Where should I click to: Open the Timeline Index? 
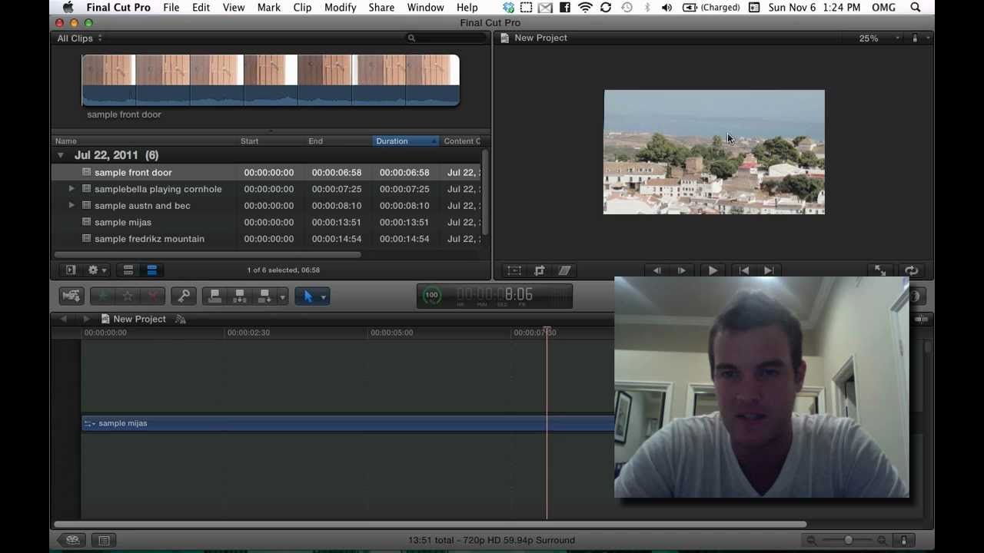(x=104, y=540)
